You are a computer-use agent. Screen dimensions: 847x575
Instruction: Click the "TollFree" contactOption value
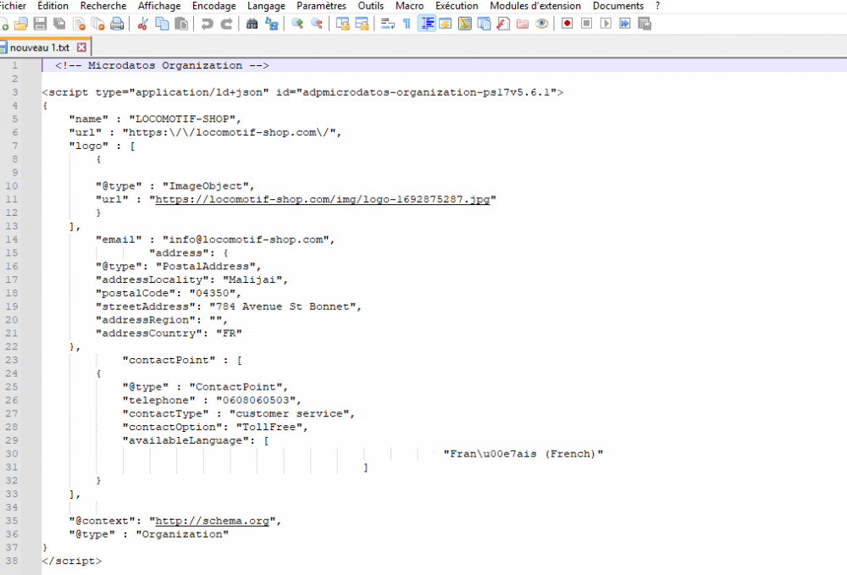click(269, 427)
